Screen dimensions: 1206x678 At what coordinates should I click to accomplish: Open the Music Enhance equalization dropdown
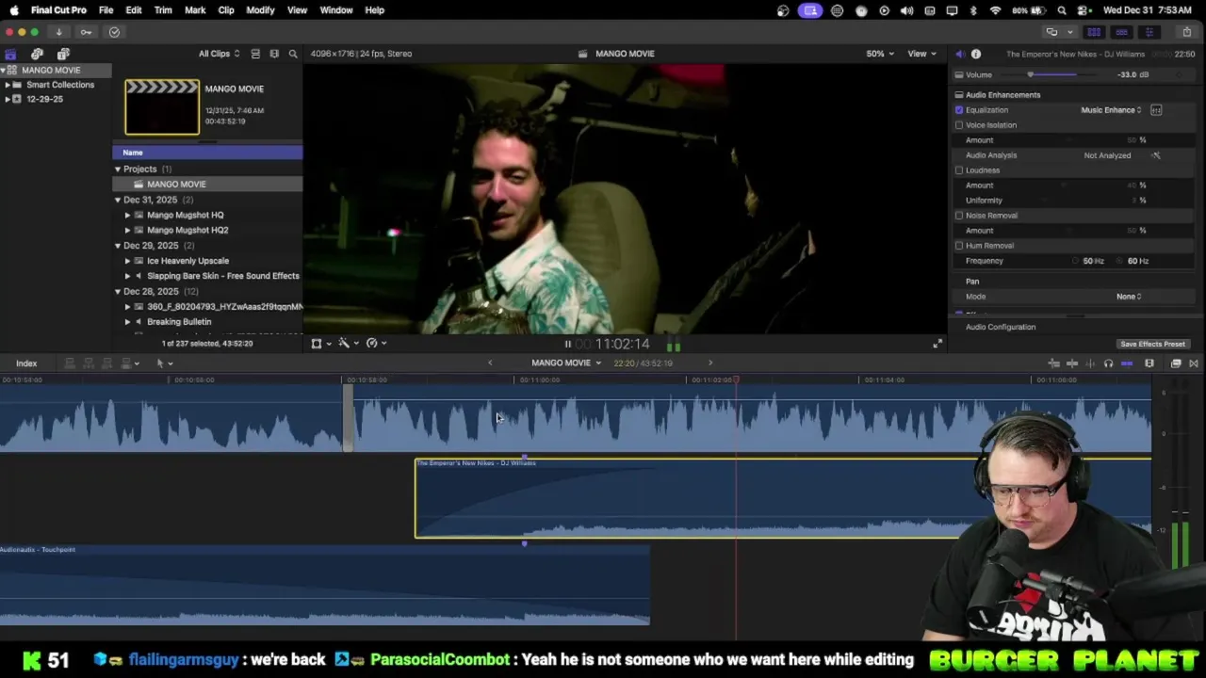point(1111,110)
